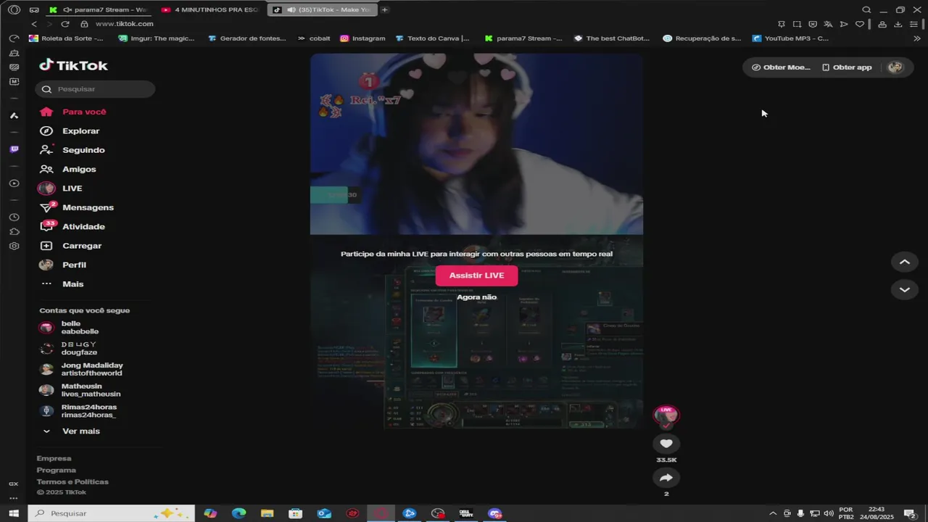Show hidden tray icons chevron
Screen dimensions: 928x522
click(x=773, y=513)
